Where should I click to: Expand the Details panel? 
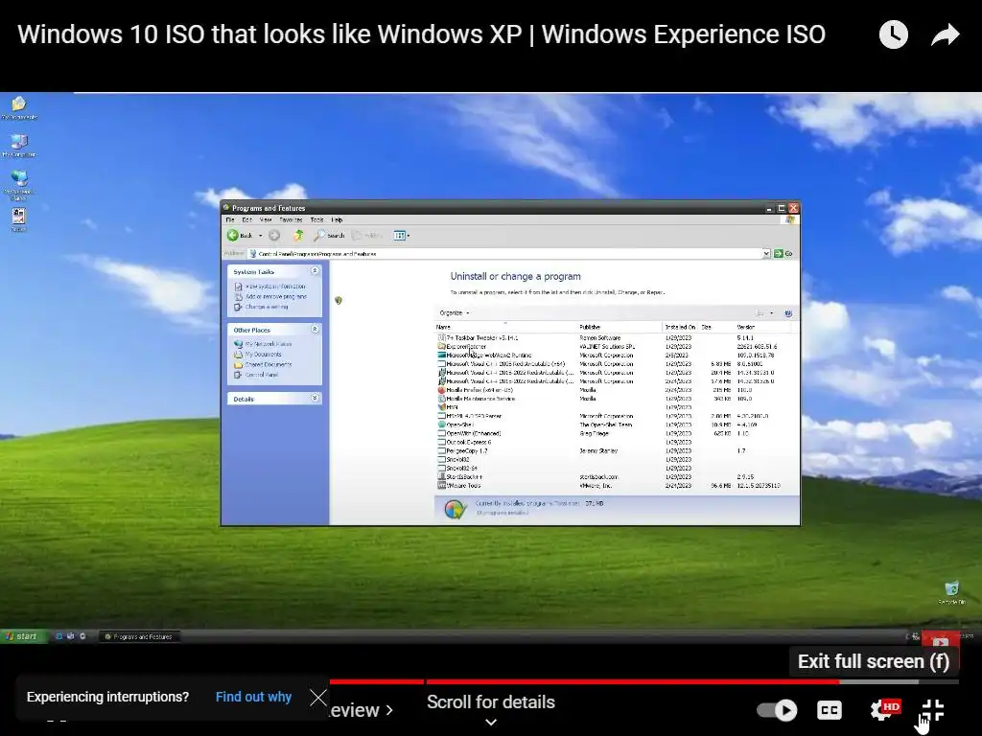pos(315,398)
